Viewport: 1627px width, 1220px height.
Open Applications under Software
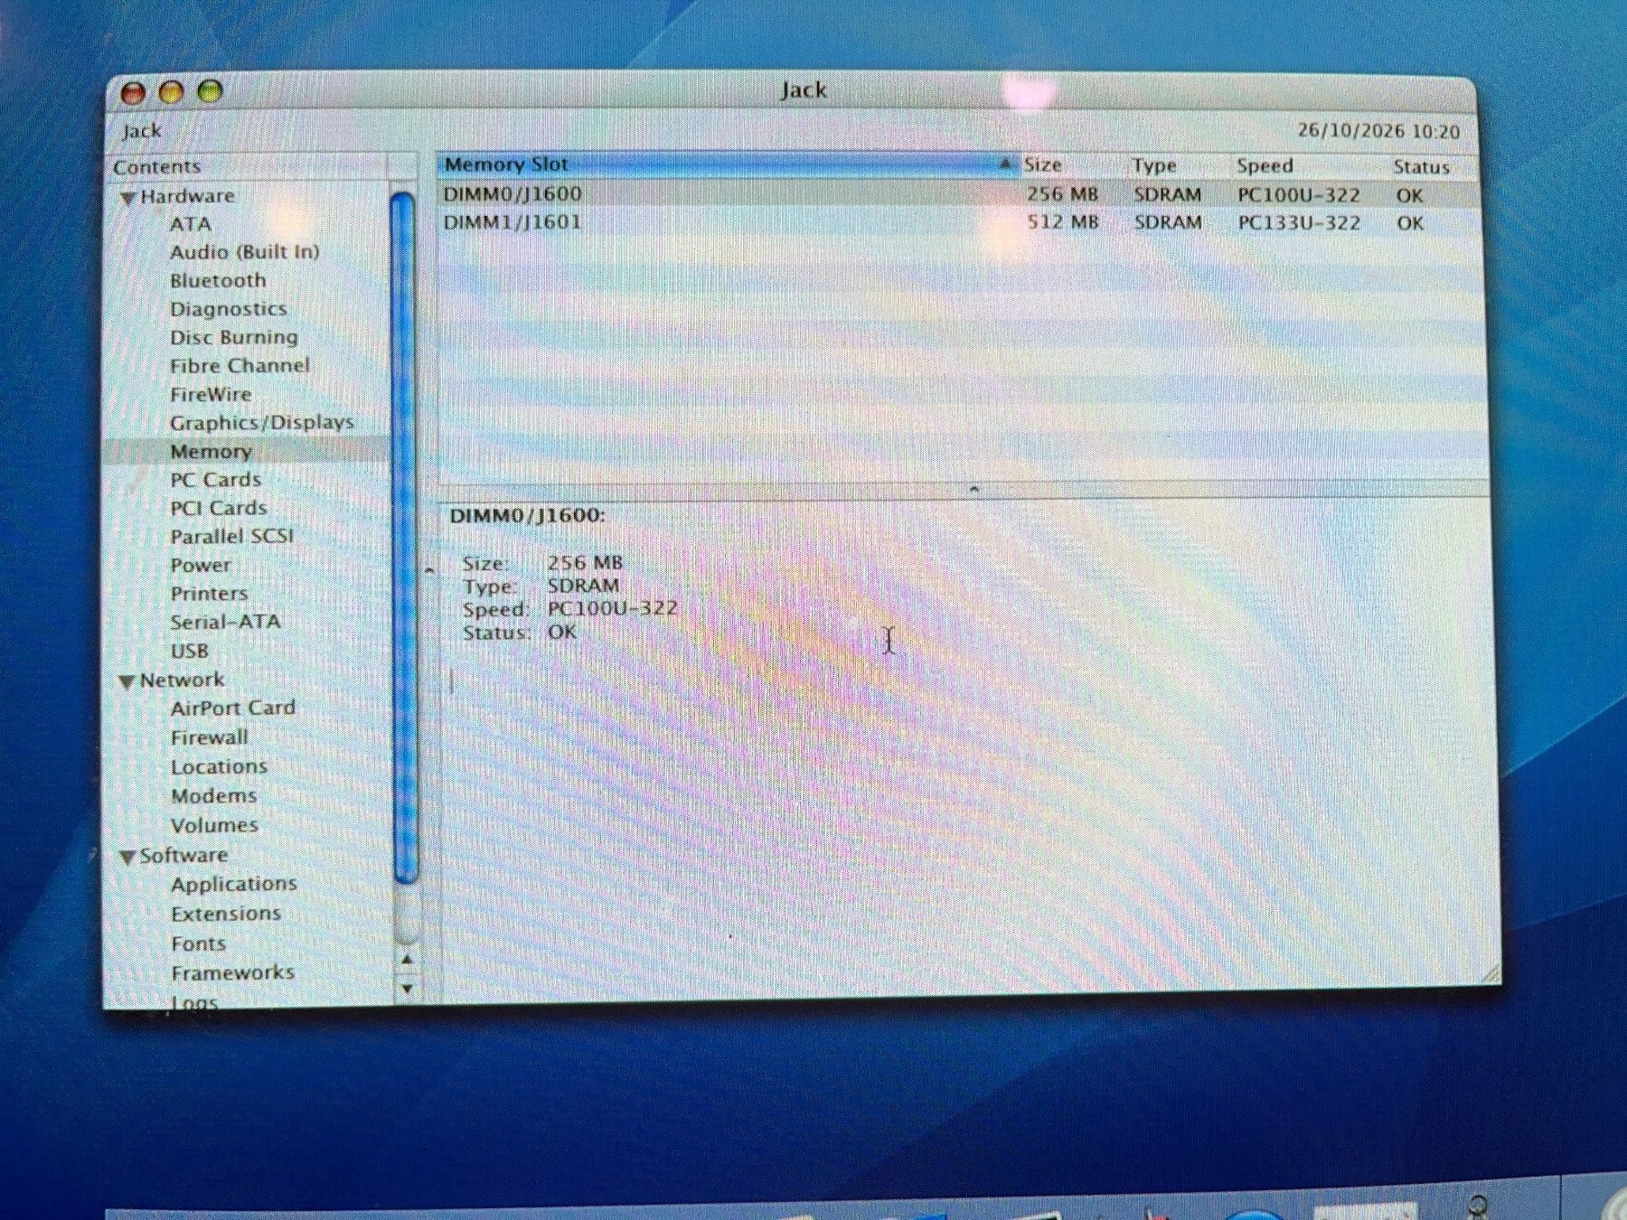coord(234,884)
